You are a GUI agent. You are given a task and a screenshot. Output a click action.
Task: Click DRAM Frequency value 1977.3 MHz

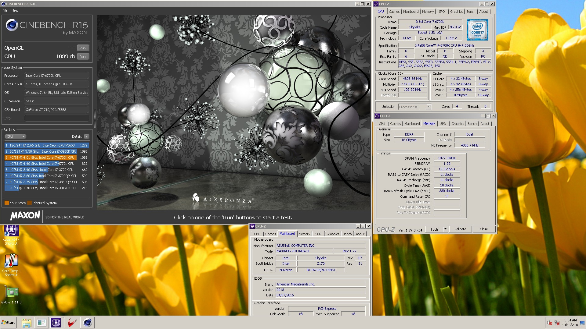click(x=447, y=158)
